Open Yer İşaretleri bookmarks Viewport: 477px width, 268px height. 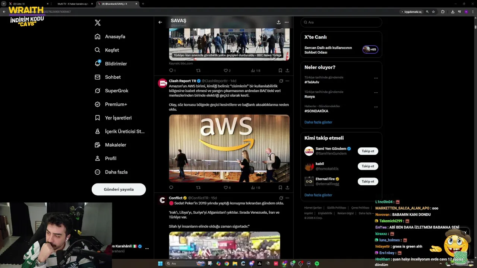[x=113, y=118]
